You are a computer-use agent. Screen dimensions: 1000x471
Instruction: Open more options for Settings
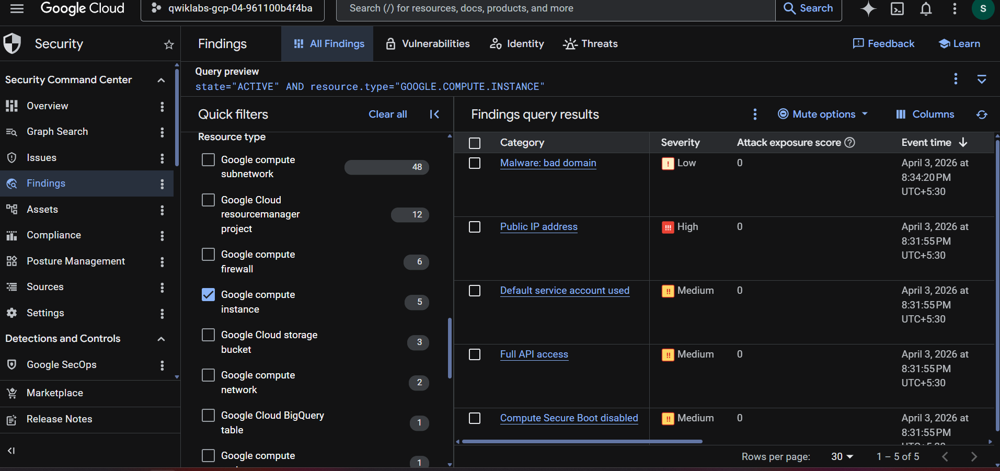162,313
